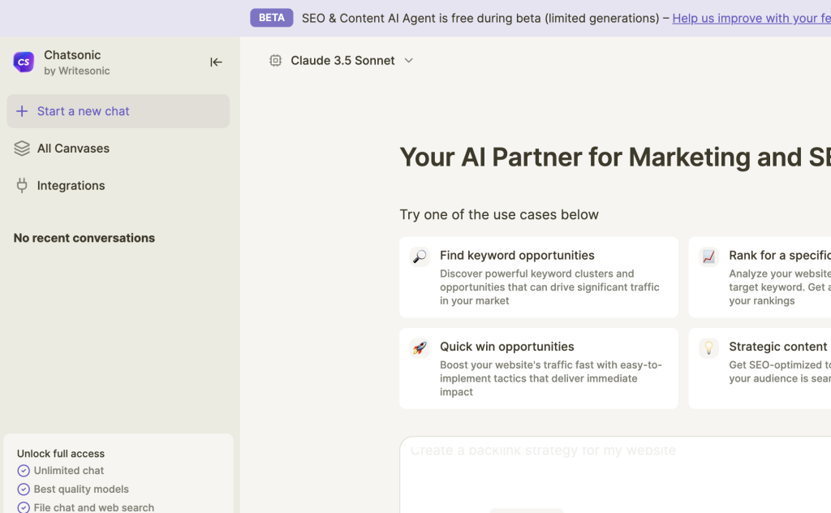
Task: Start a new chat
Action: click(83, 111)
